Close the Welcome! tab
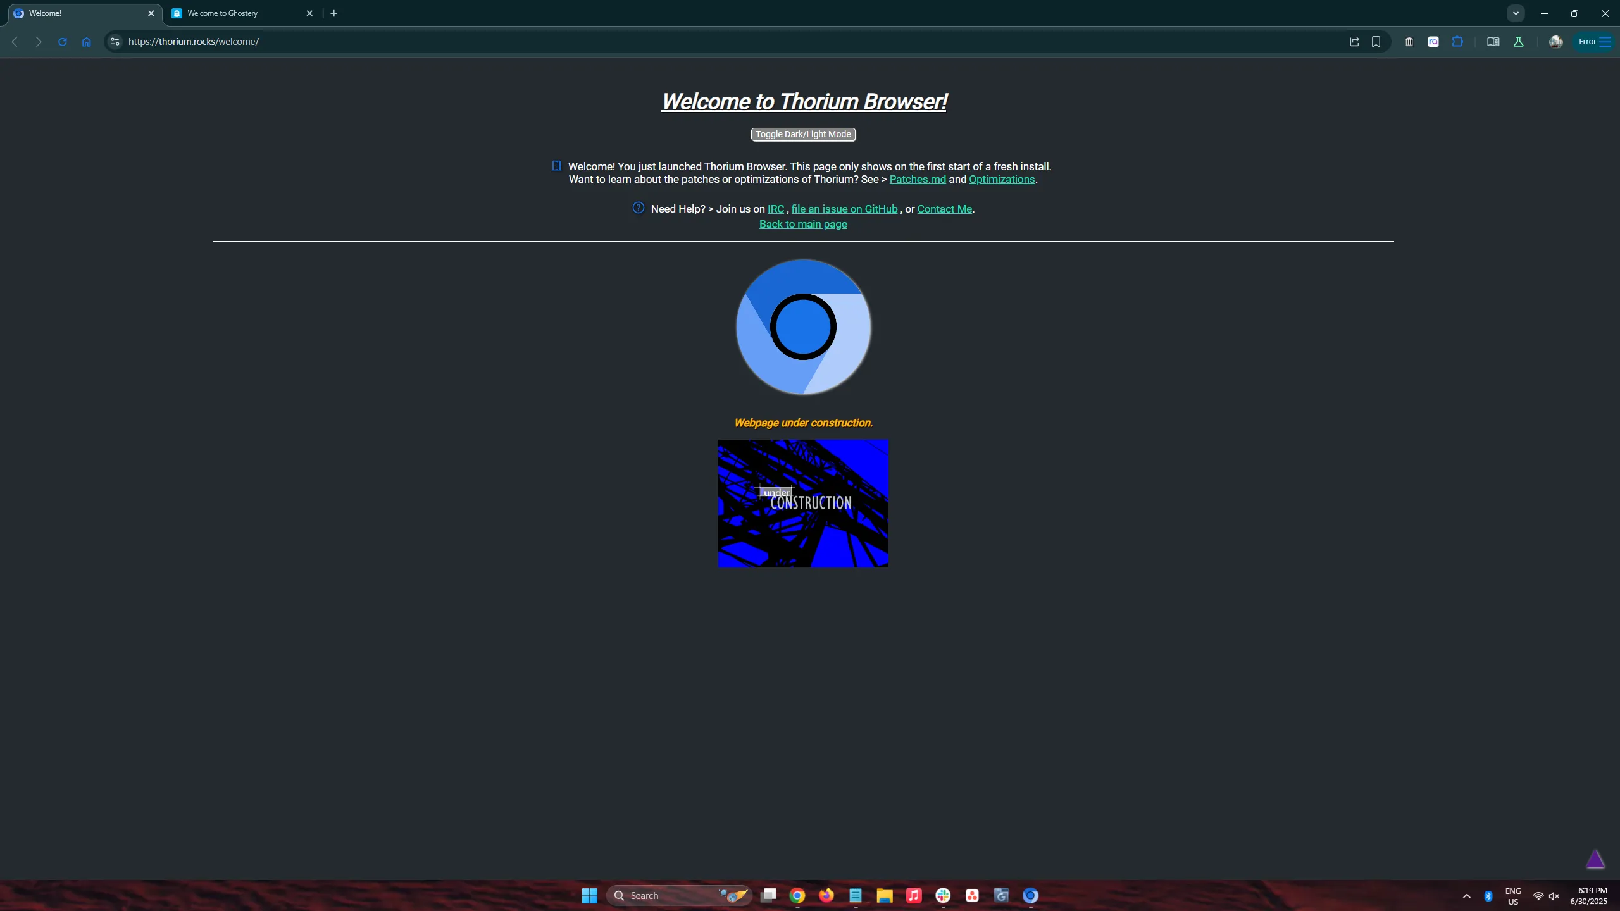This screenshot has height=911, width=1620. [x=151, y=13]
